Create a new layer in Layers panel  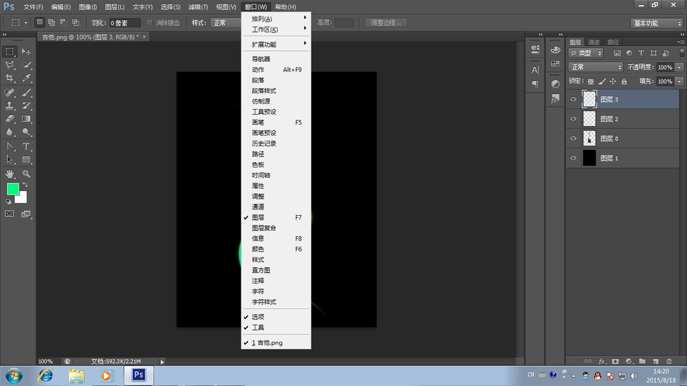[x=655, y=361]
